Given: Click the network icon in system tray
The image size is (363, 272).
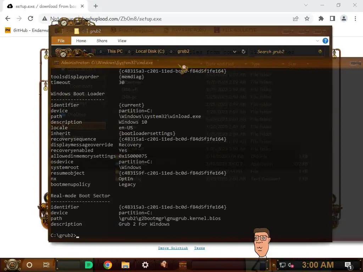Looking at the screenshot, I should click(283, 265).
